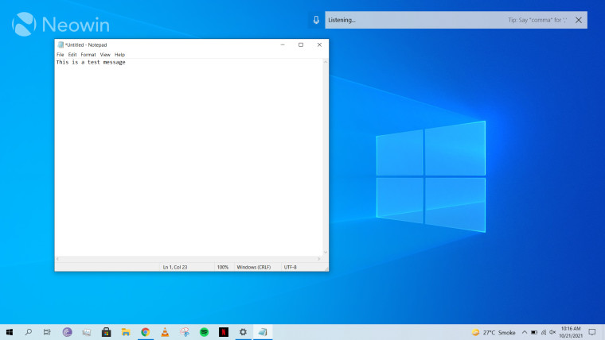Switch to Settings in the taskbar

coord(243,332)
